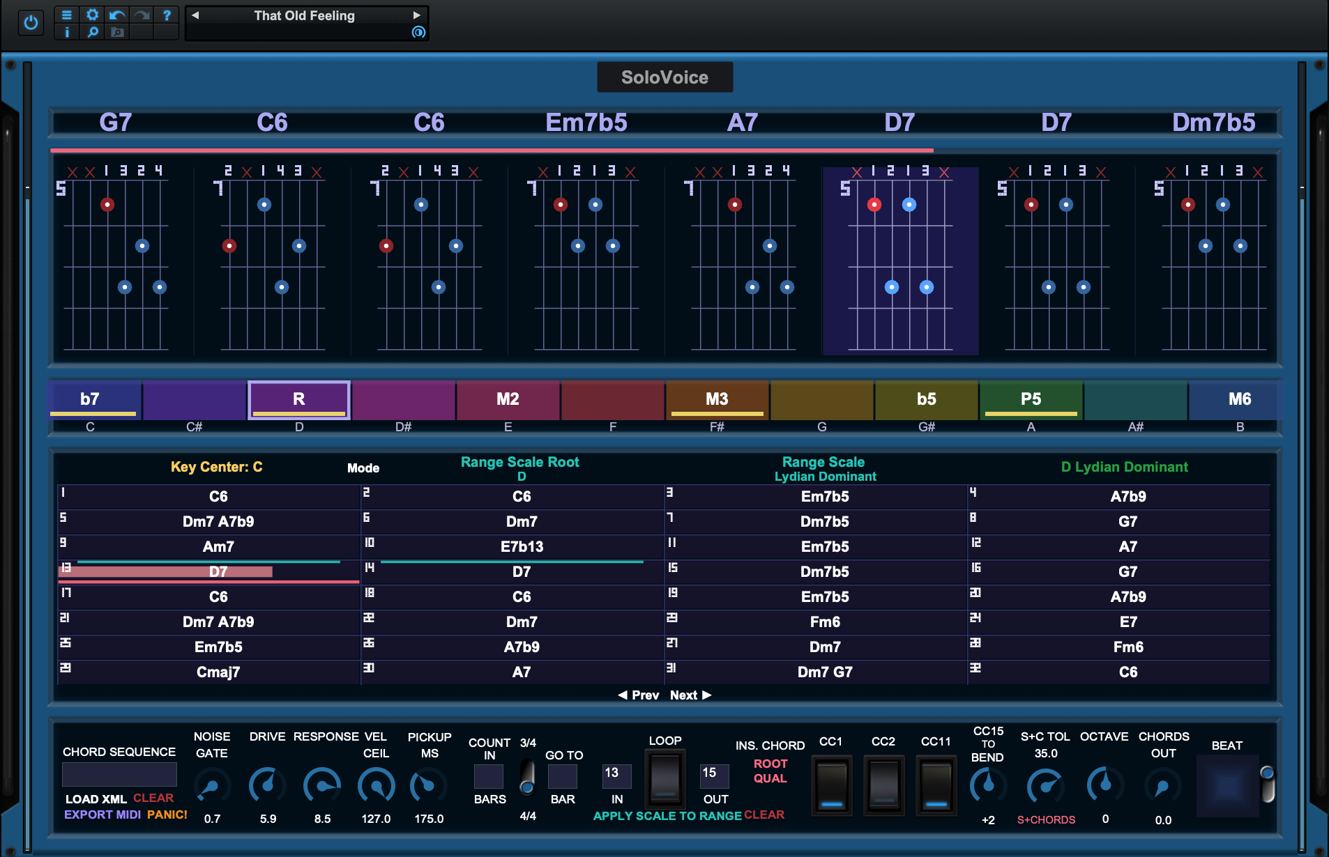Click the undo arrow icon
The width and height of the screenshot is (1329, 857).
coord(117,15)
